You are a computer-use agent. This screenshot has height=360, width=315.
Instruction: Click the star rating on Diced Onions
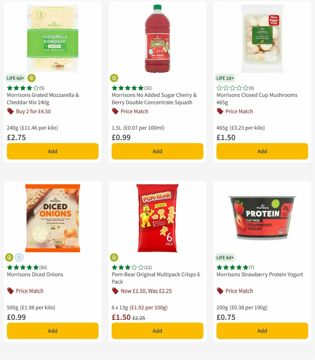tap(23, 268)
